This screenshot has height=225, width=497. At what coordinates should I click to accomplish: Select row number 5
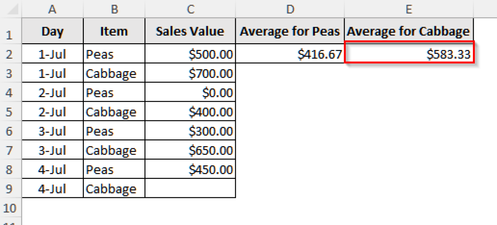coord(11,112)
